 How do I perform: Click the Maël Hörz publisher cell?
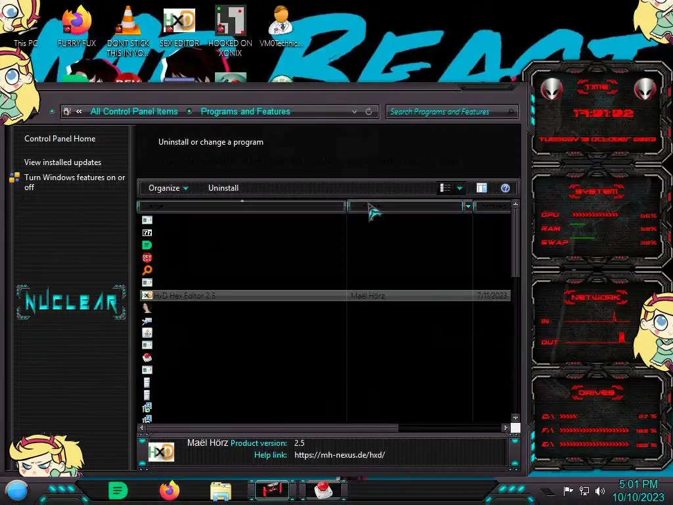[367, 295]
